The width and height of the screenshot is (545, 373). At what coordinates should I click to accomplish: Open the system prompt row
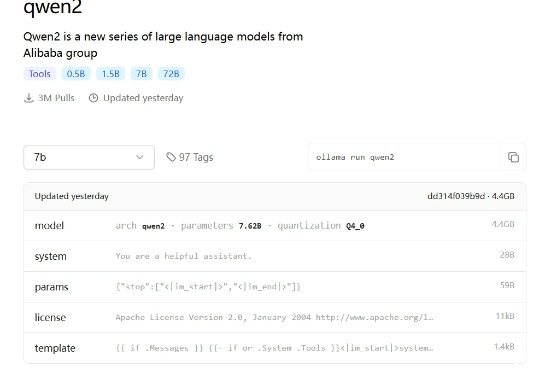click(275, 256)
